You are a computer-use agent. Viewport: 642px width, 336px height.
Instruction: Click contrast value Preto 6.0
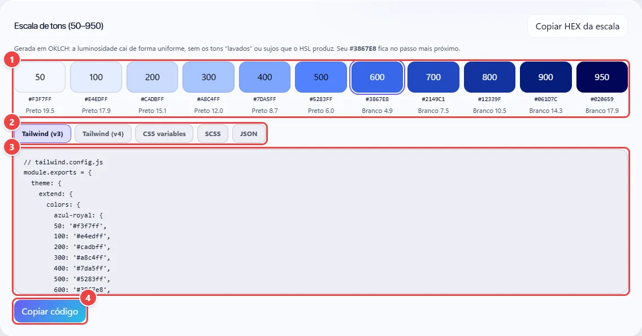click(321, 111)
